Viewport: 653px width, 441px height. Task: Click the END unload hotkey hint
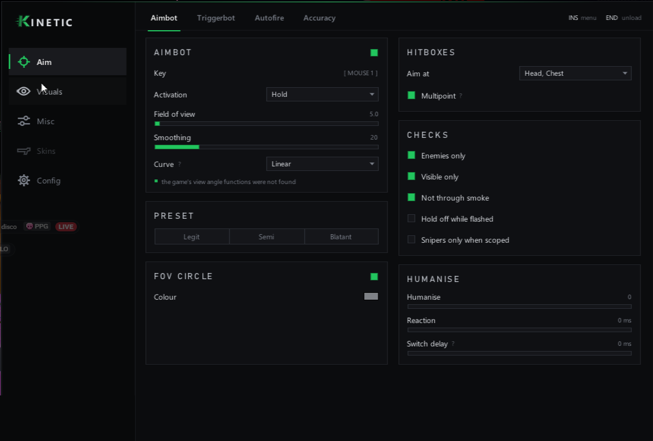coord(623,18)
